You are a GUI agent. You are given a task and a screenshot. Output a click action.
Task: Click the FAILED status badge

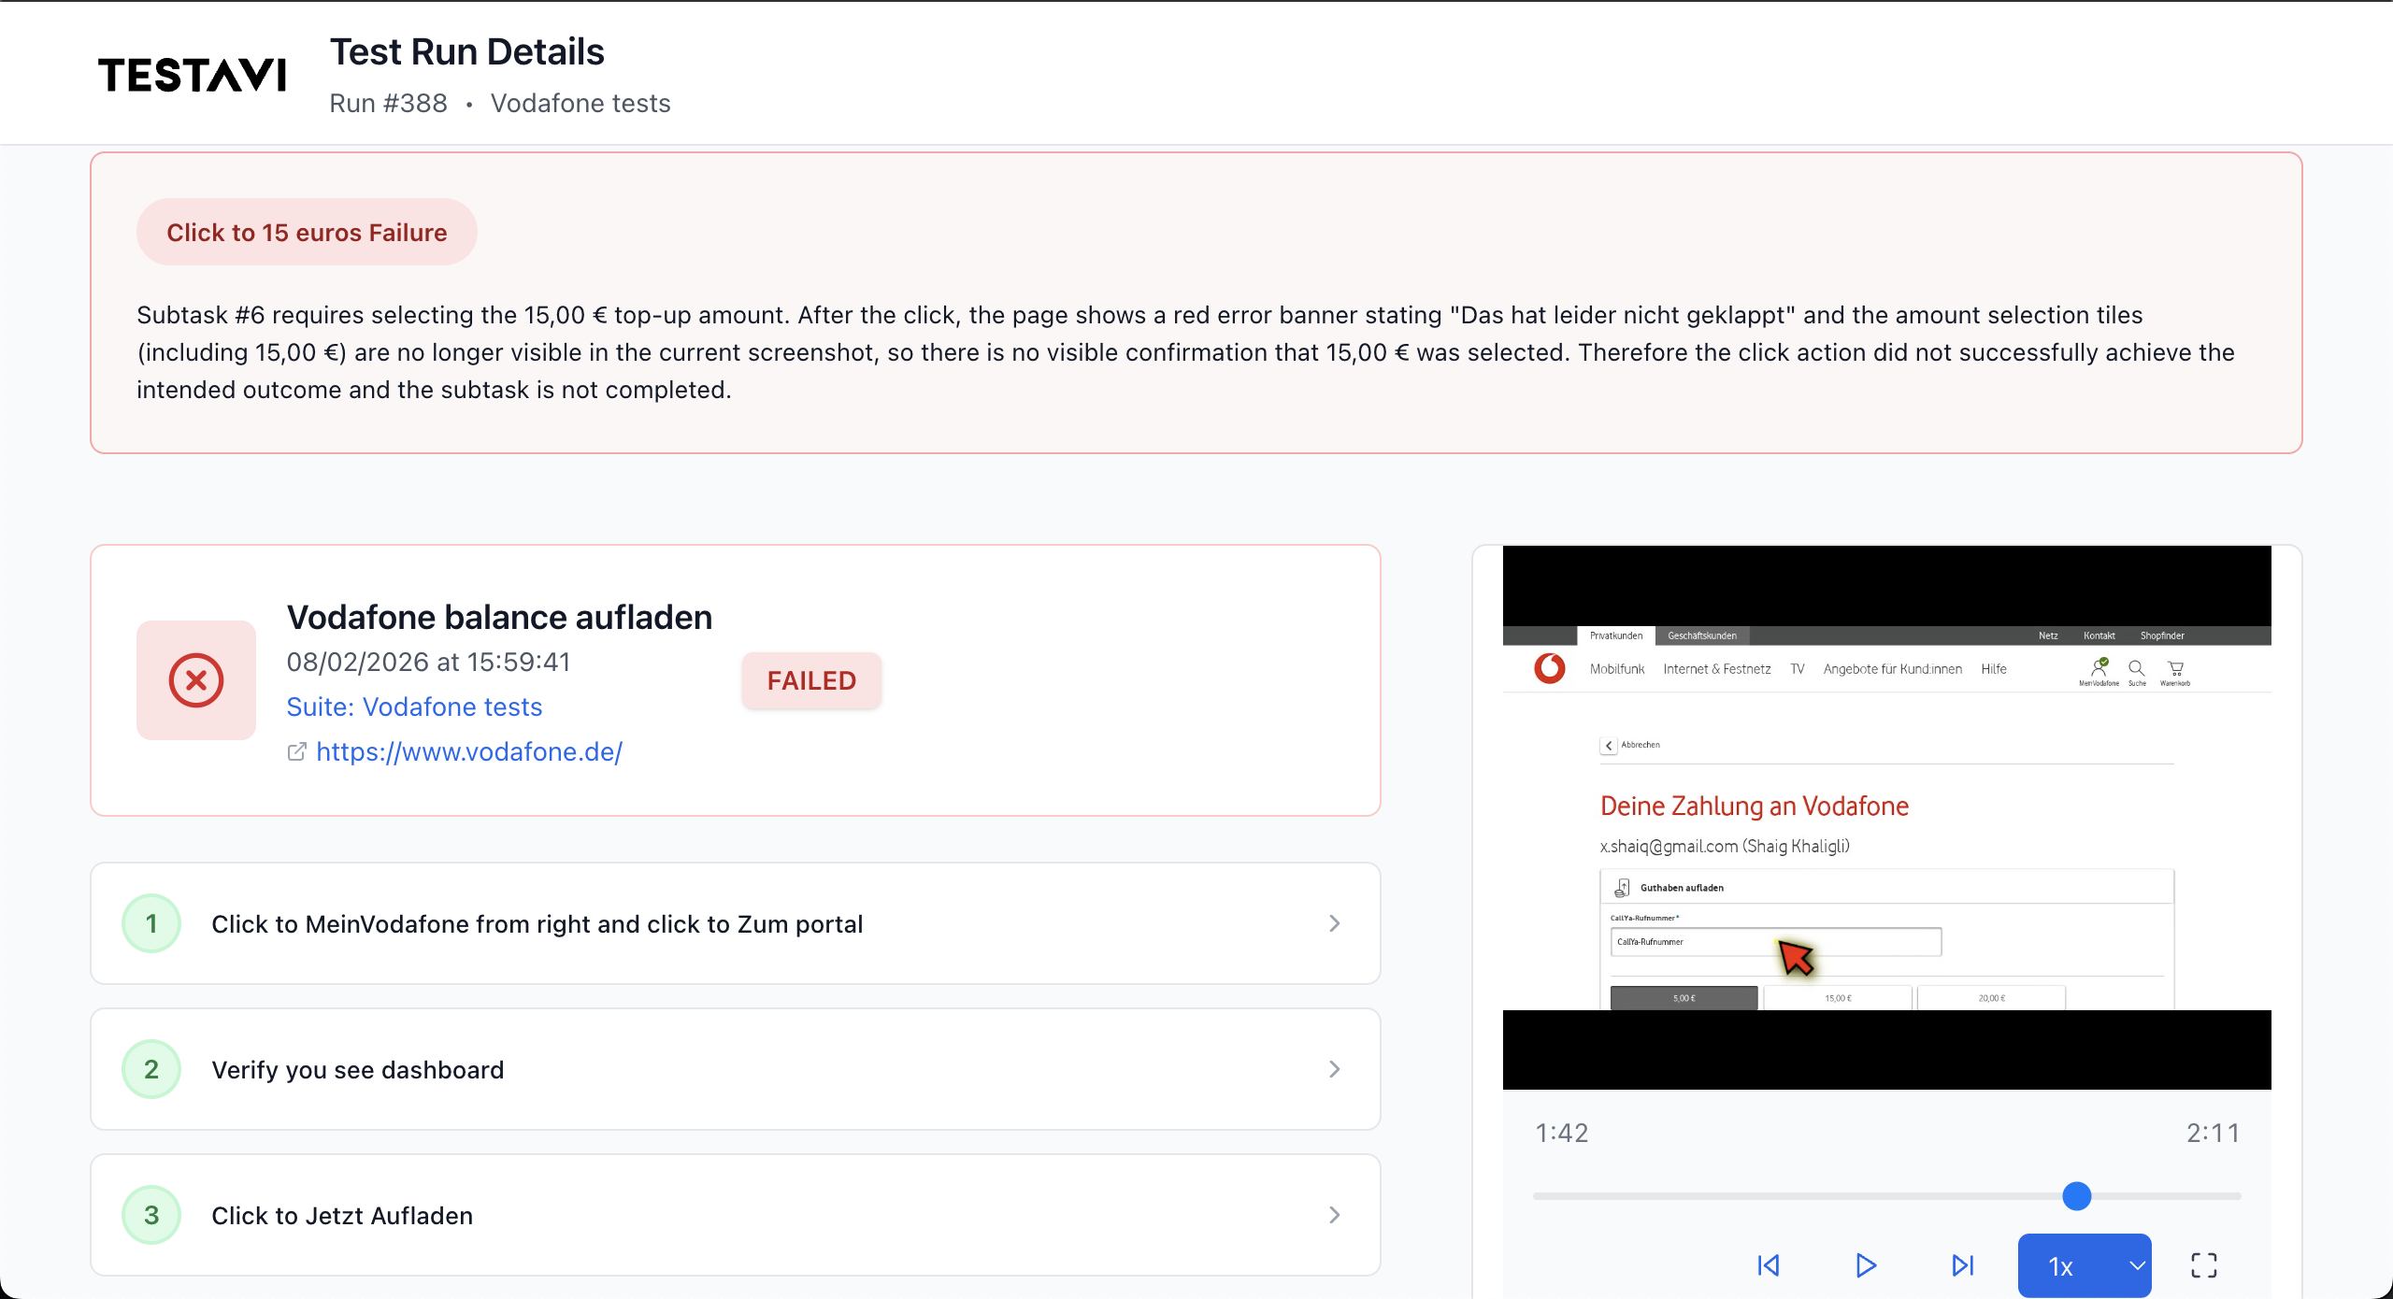(x=811, y=680)
